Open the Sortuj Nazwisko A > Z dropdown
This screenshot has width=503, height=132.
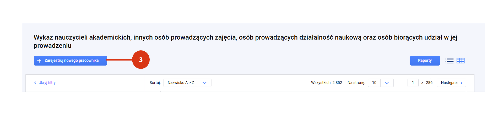coord(187,83)
